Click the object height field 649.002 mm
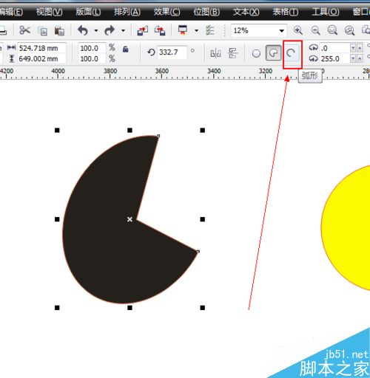Image resolution: width=370 pixels, height=378 pixels. (42, 59)
